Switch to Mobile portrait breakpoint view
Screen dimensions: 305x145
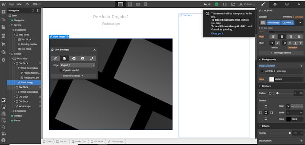[146, 4]
